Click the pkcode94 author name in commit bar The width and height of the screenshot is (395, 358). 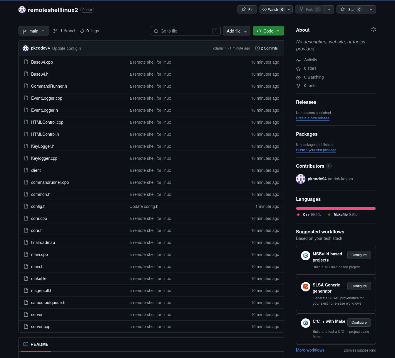(x=40, y=48)
